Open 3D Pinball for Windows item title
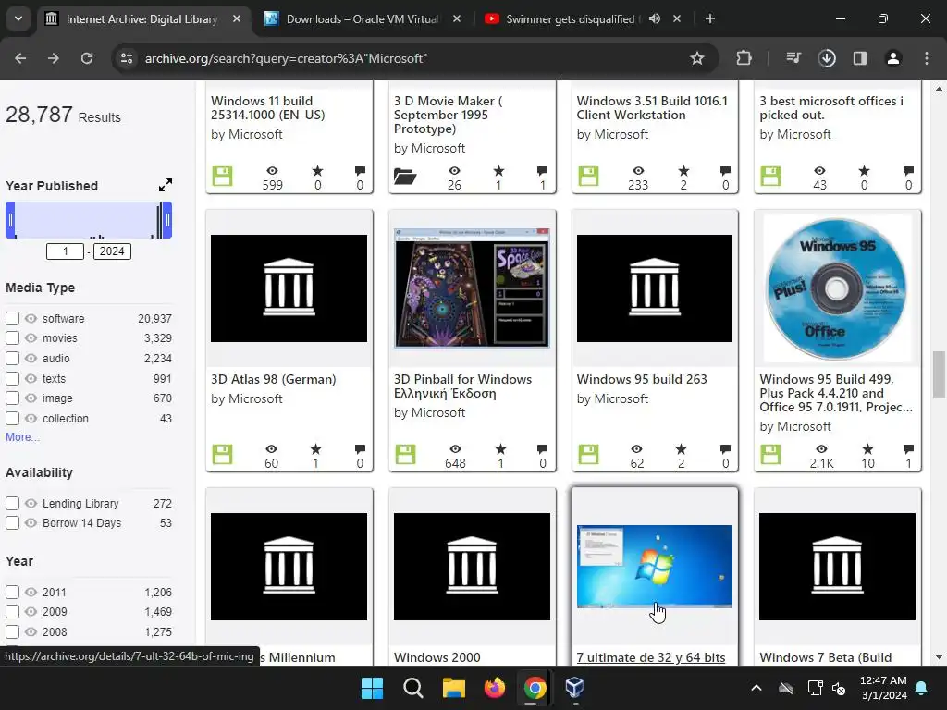This screenshot has height=710, width=947. (462, 386)
